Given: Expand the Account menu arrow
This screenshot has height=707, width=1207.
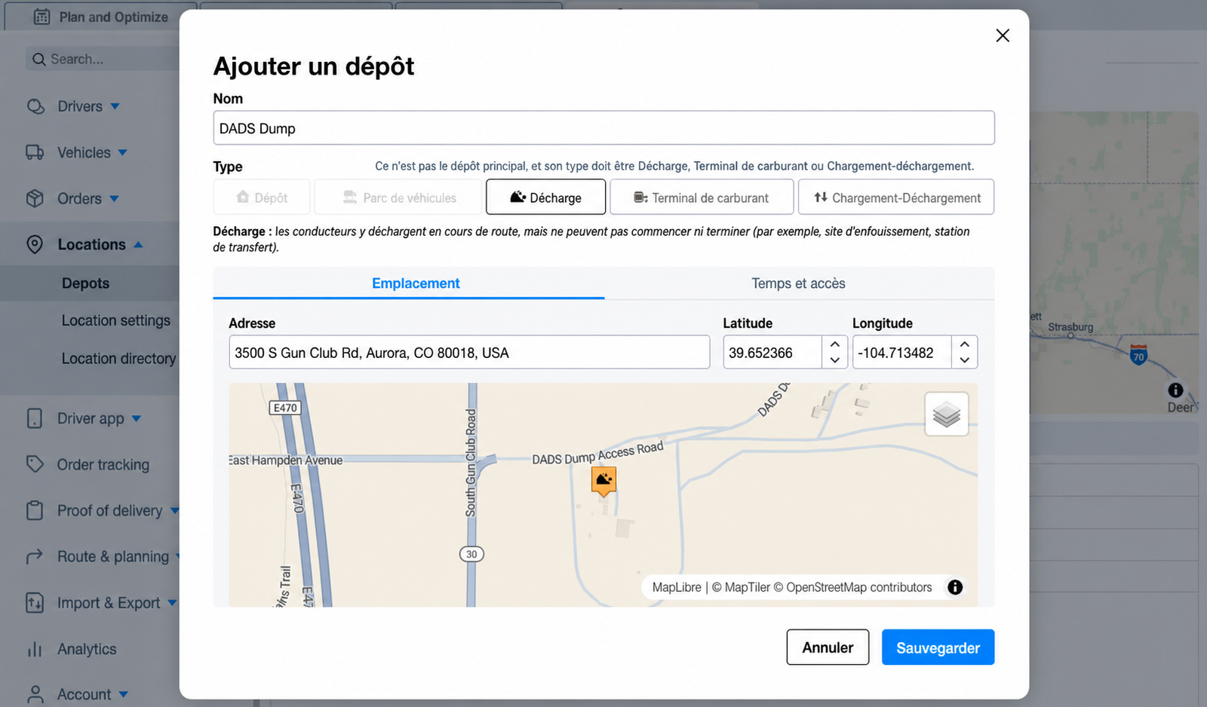Looking at the screenshot, I should pyautogui.click(x=123, y=694).
